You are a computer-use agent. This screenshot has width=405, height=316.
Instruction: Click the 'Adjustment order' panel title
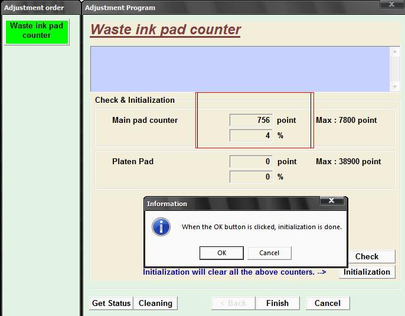34,8
